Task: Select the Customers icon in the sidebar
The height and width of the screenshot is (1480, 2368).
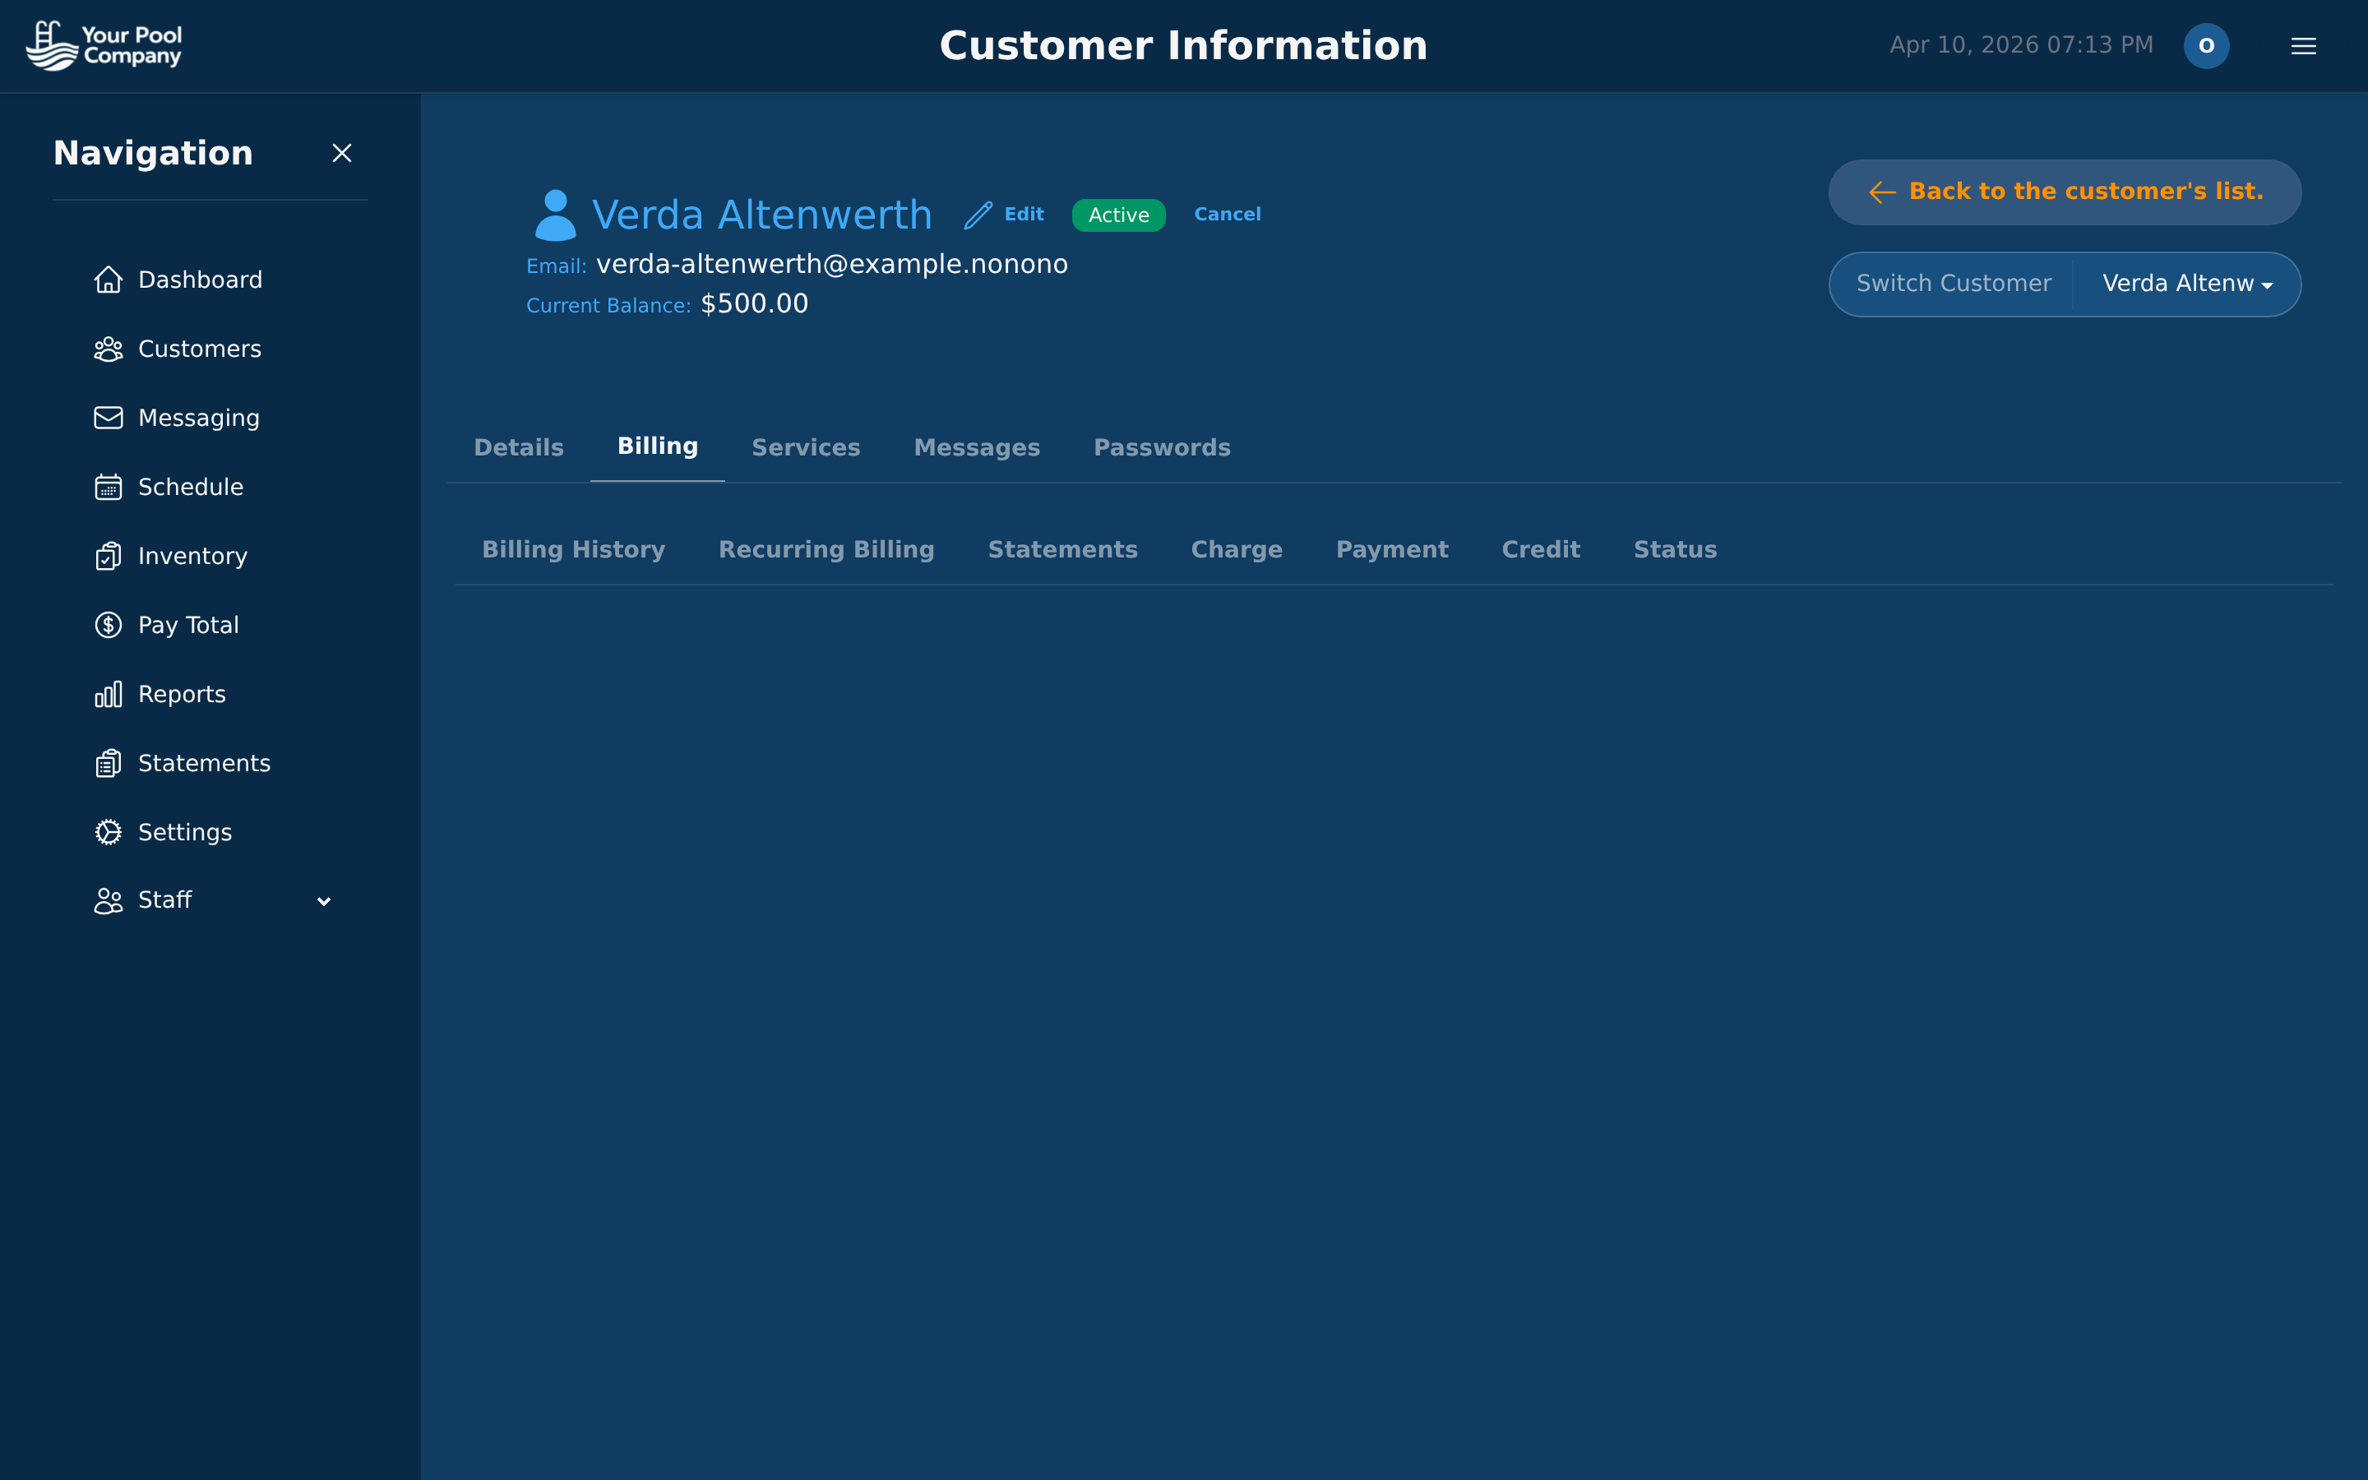Action: 109,349
